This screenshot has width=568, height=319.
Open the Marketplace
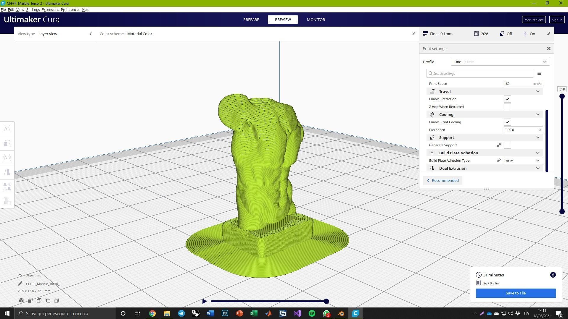tap(534, 20)
